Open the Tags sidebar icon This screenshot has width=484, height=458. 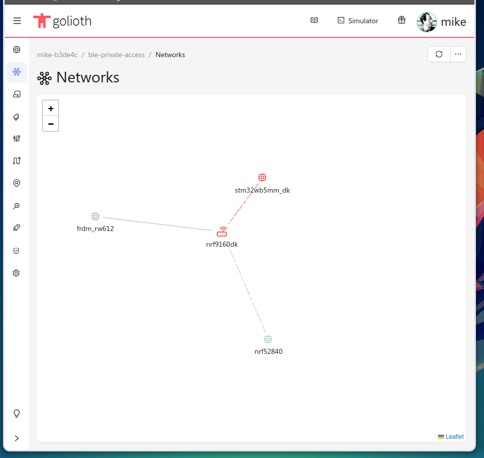pyautogui.click(x=17, y=117)
